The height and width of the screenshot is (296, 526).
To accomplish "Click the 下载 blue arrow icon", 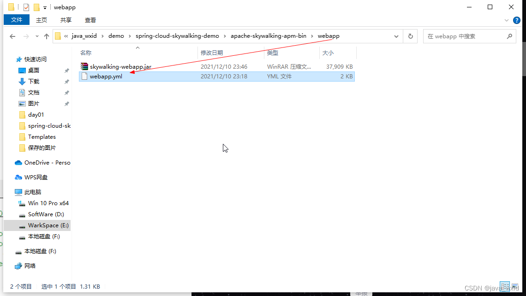I will pyautogui.click(x=22, y=82).
